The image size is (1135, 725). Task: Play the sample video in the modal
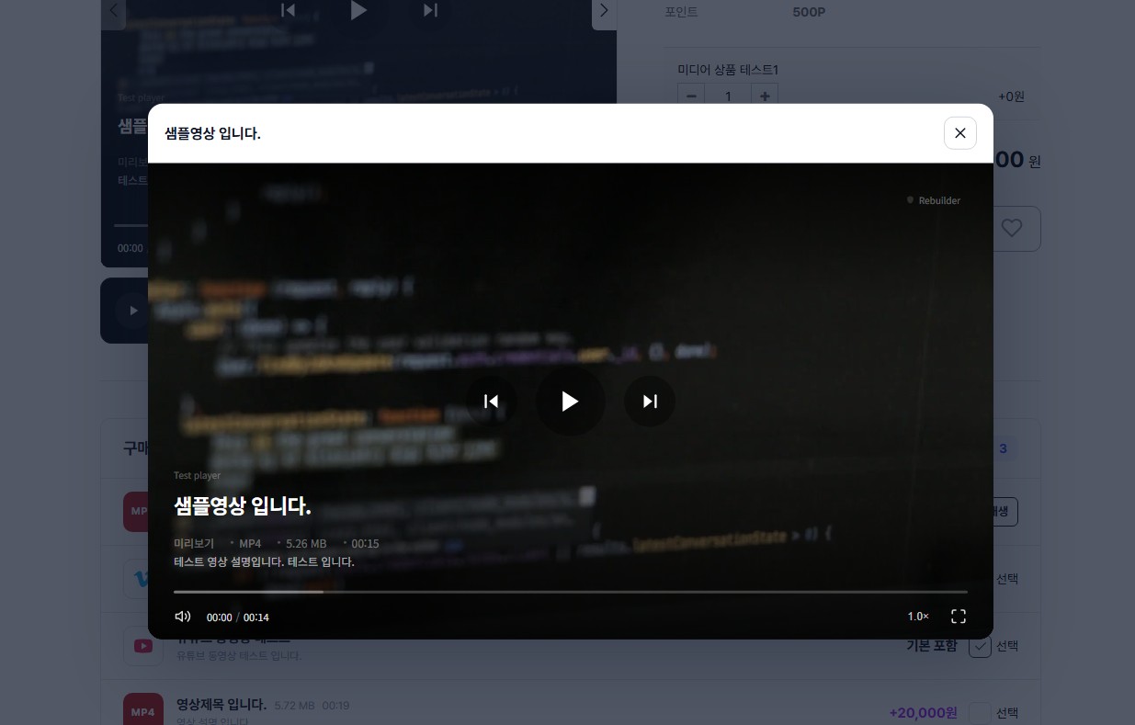tap(570, 401)
